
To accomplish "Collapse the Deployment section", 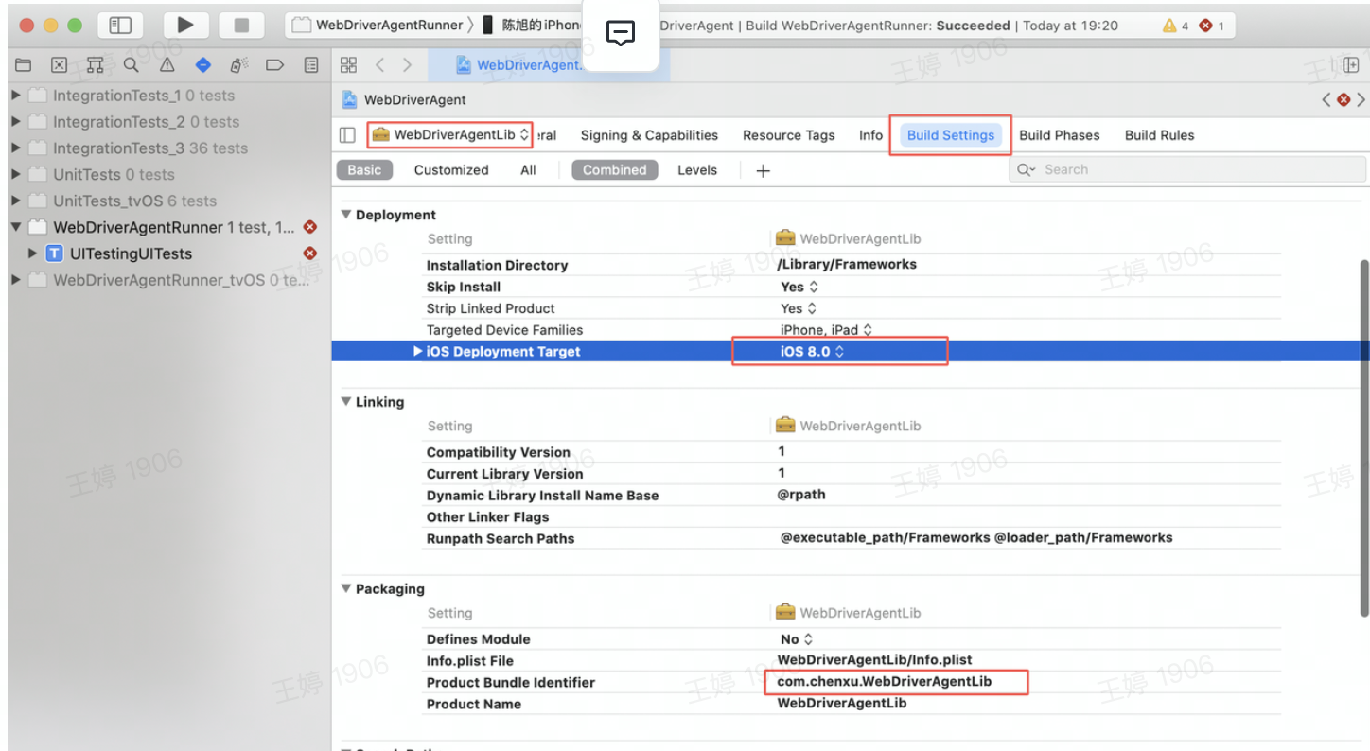I will click(346, 215).
